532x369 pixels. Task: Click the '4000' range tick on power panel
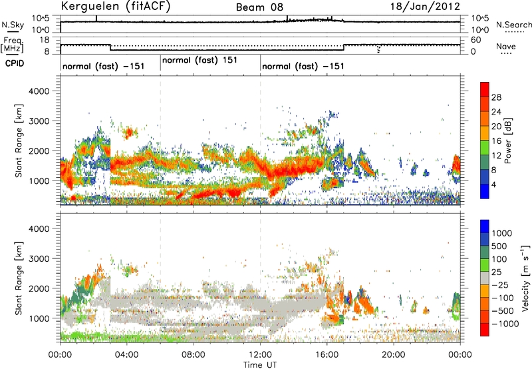tap(39, 91)
